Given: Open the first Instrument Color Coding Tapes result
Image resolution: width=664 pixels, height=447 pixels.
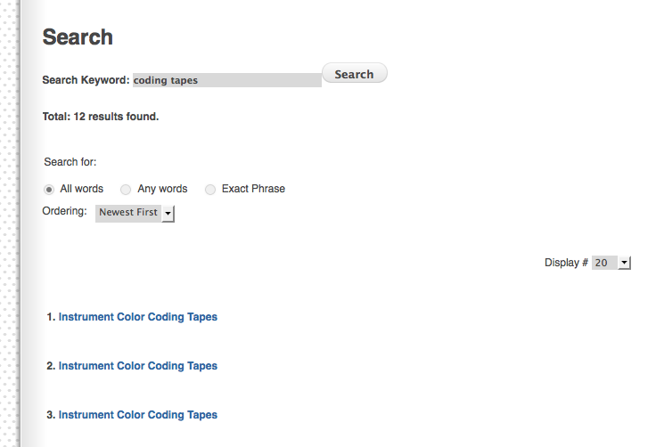Looking at the screenshot, I should click(x=137, y=317).
